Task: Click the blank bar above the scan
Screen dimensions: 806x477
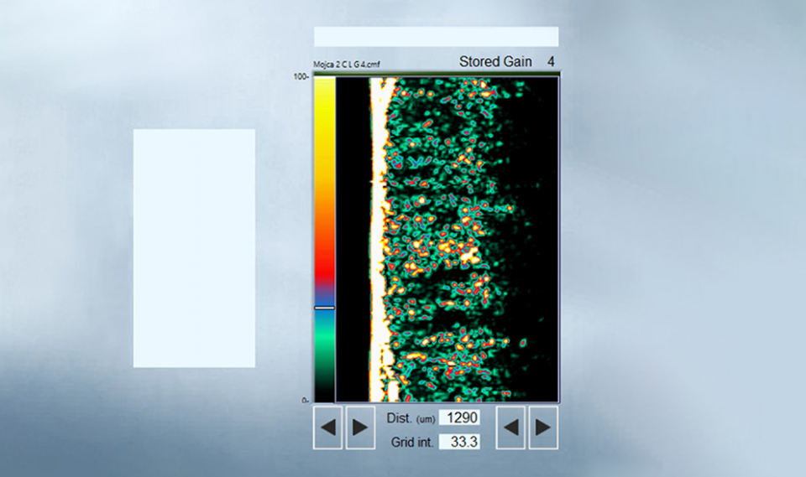Action: click(x=436, y=36)
